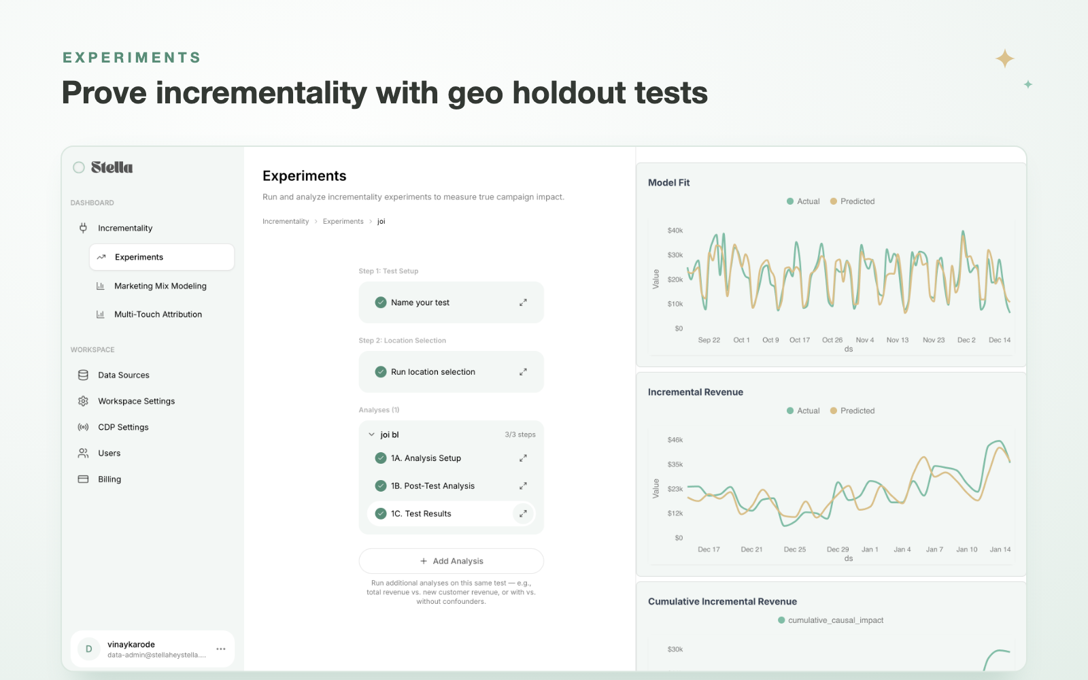Click the Workspace Settings gear icon

(x=83, y=401)
